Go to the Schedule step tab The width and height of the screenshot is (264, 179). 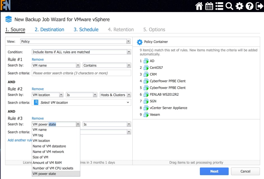pyautogui.click(x=86, y=30)
